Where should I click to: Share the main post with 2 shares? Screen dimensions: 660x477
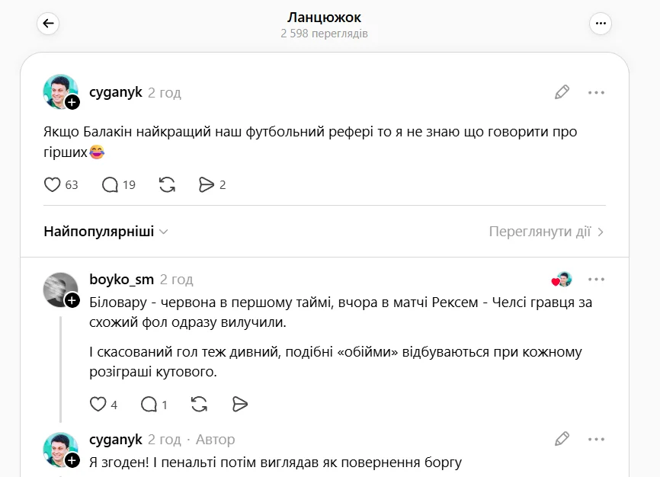206,184
